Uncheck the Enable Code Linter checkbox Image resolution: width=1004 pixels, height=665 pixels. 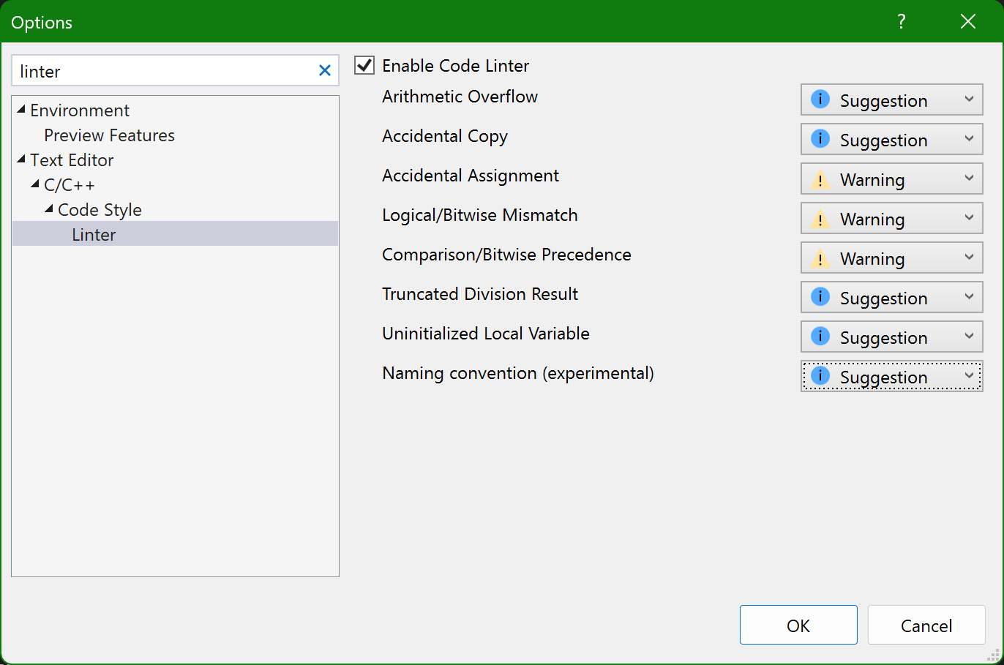click(364, 66)
